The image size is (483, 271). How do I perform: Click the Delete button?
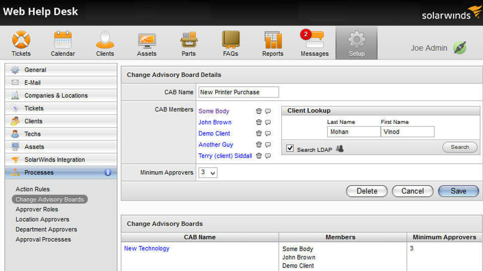(367, 191)
